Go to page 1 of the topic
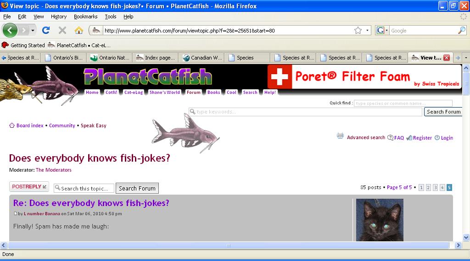470x261 pixels. 421,187
